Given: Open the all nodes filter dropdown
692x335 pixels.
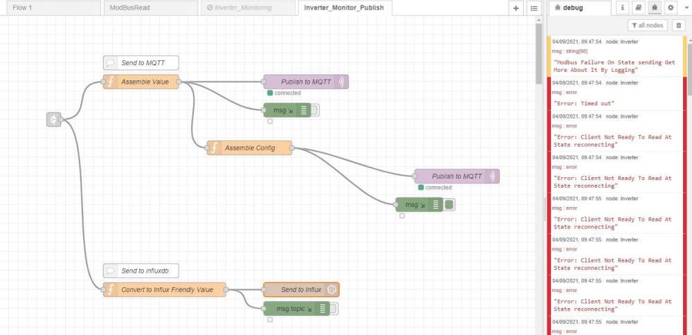Looking at the screenshot, I should pyautogui.click(x=648, y=26).
